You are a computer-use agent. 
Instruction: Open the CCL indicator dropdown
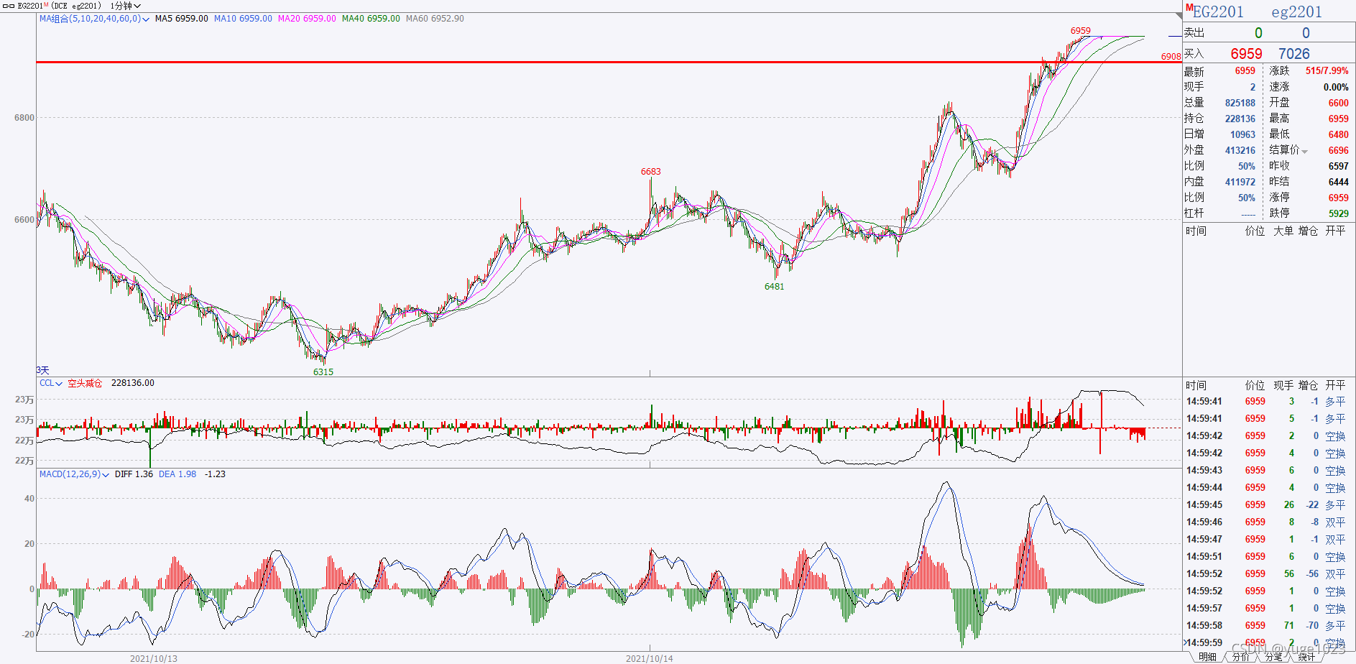pyautogui.click(x=51, y=383)
